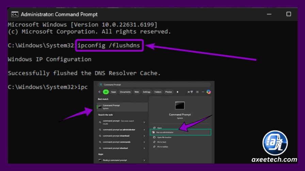Expand the 'command prompt as administrator' chevron
The width and height of the screenshot is (305, 171).
click(x=144, y=130)
